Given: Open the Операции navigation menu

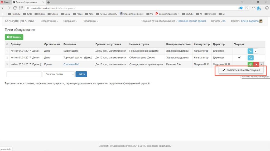Looking at the screenshot, I should 70,21.
